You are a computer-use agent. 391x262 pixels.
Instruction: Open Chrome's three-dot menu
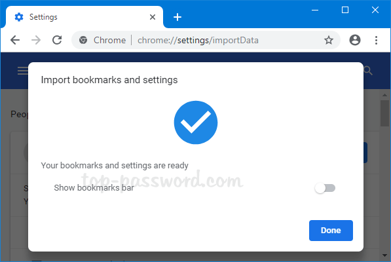[x=376, y=40]
